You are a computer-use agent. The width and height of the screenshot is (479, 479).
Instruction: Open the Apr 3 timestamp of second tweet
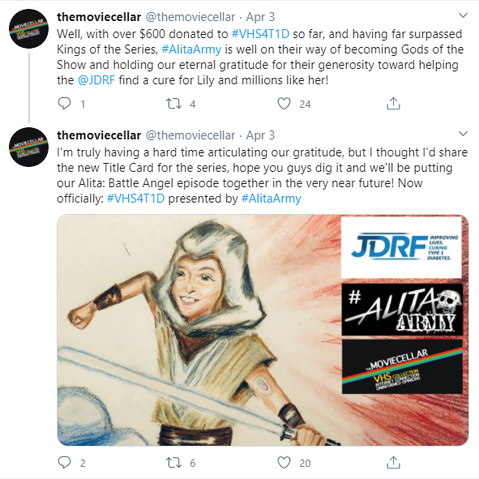point(260,135)
